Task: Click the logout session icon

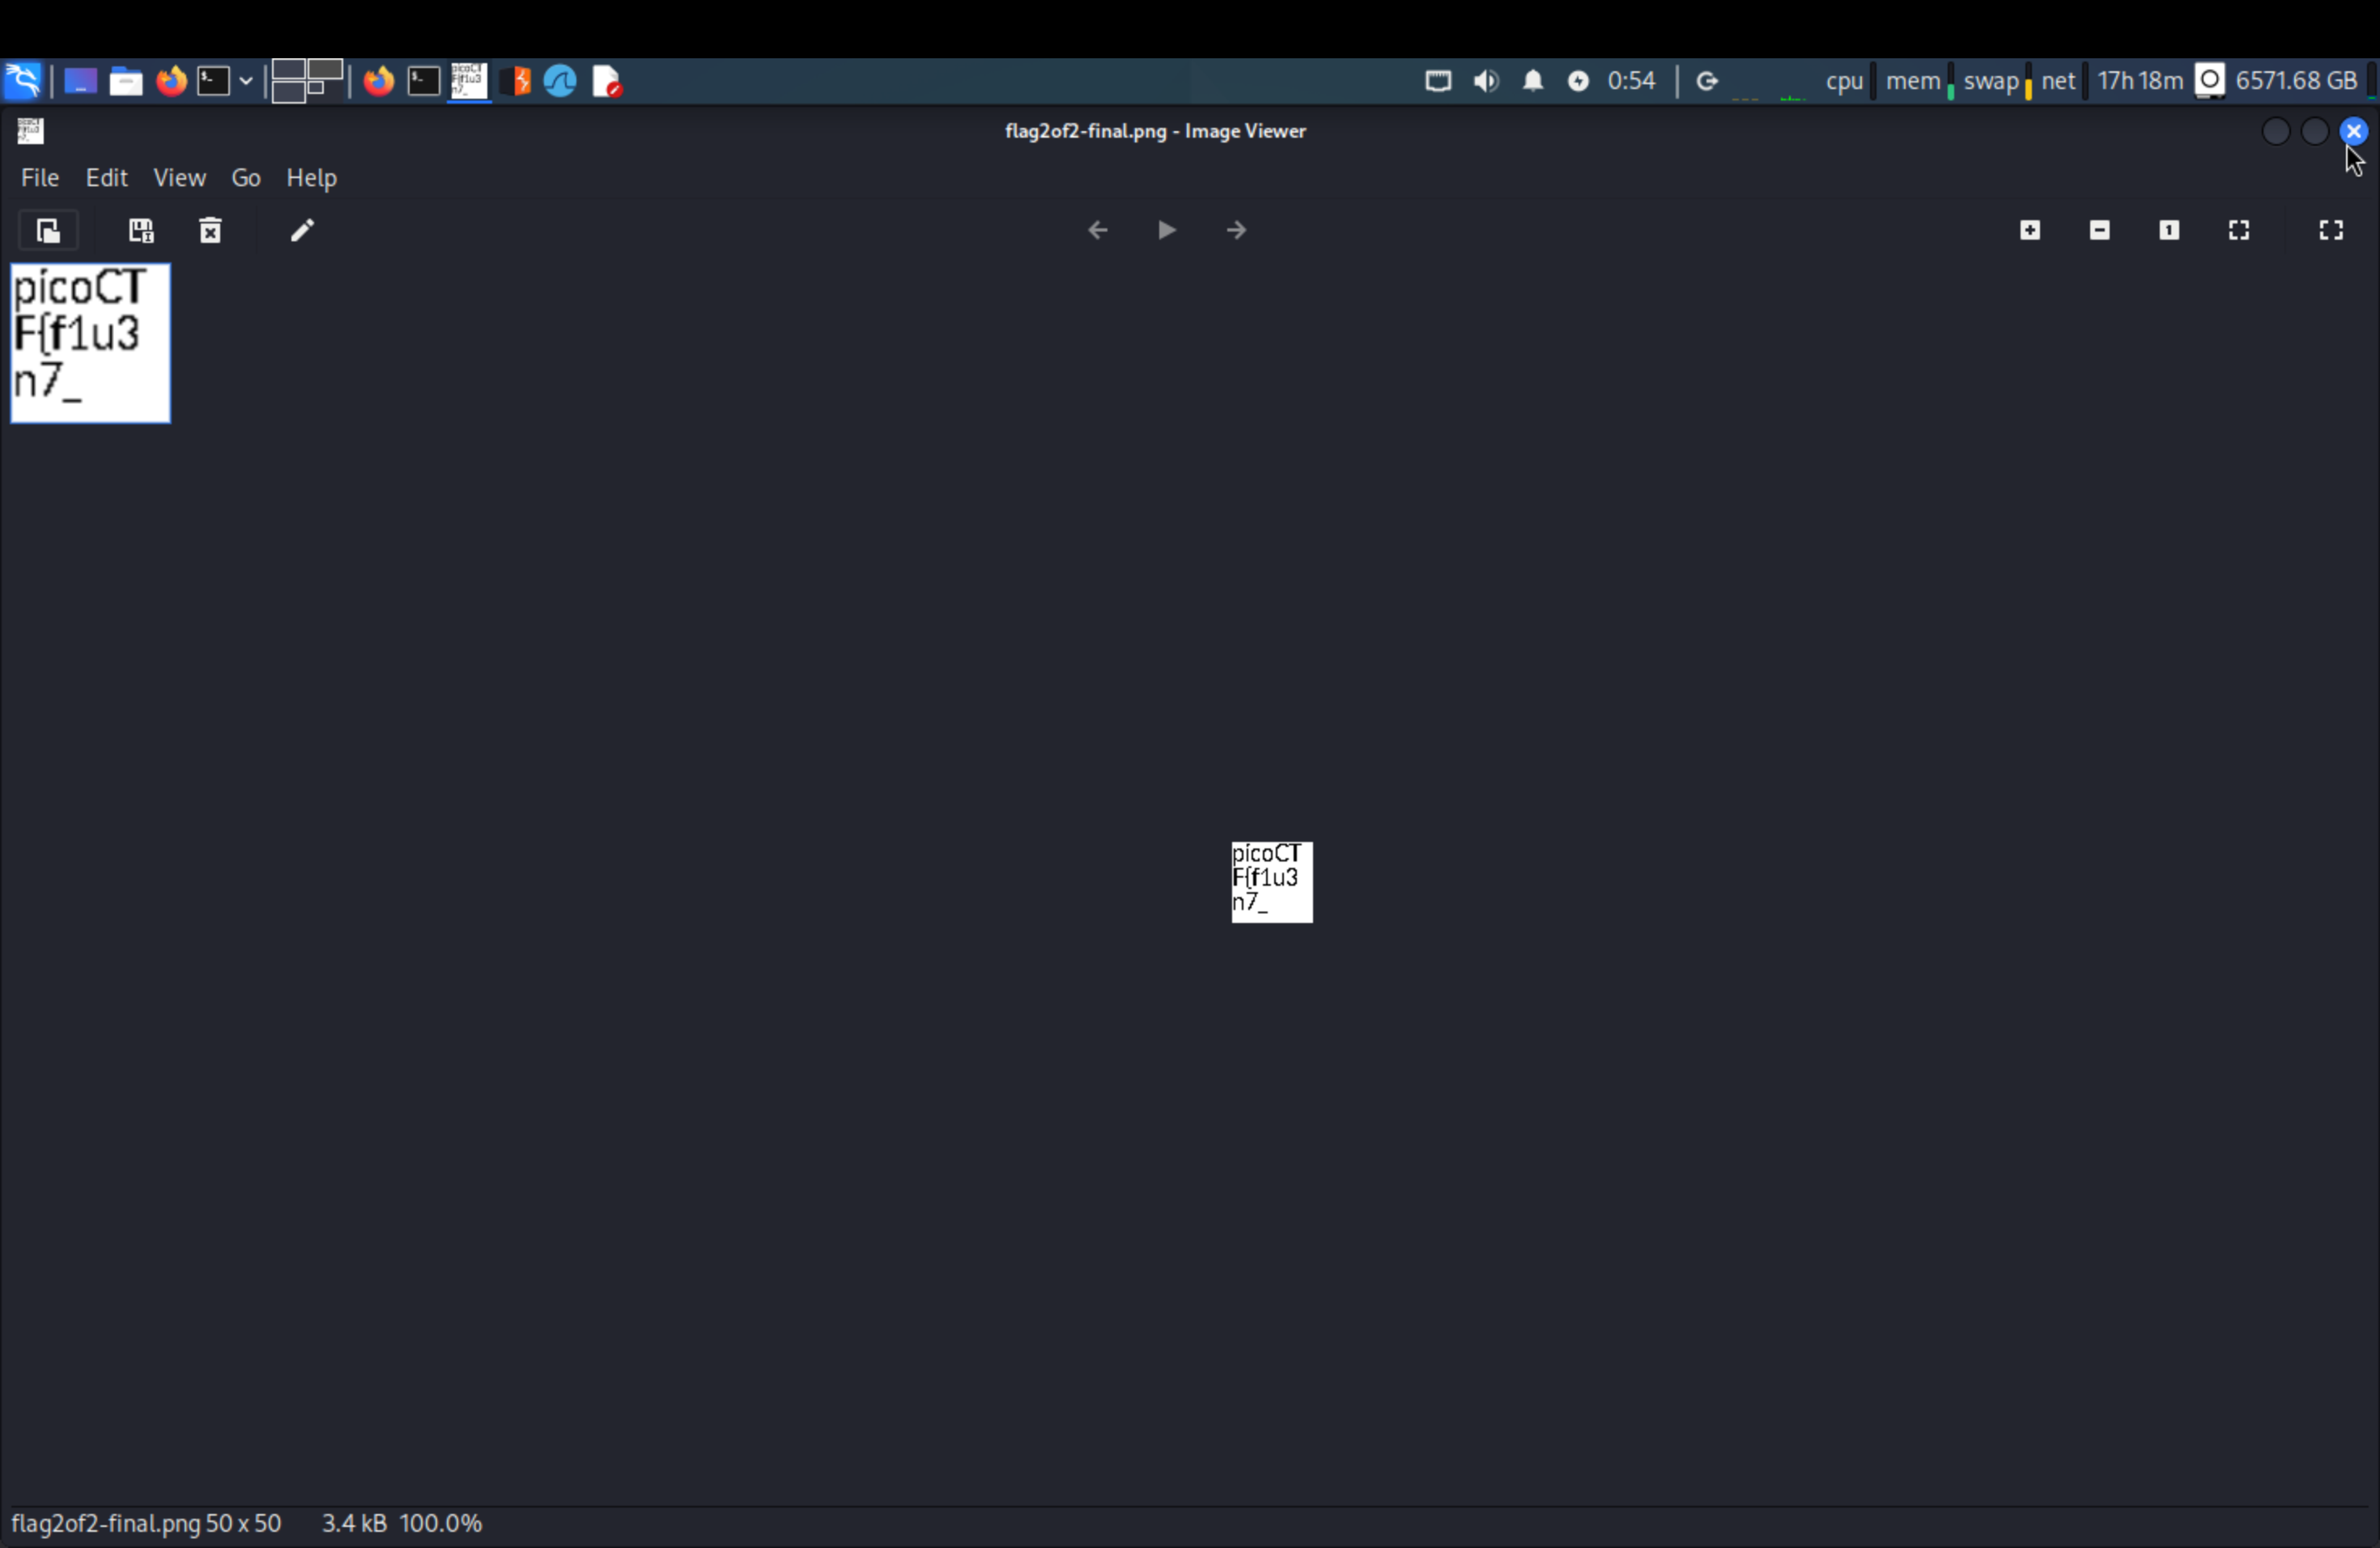Action: pos(1707,81)
